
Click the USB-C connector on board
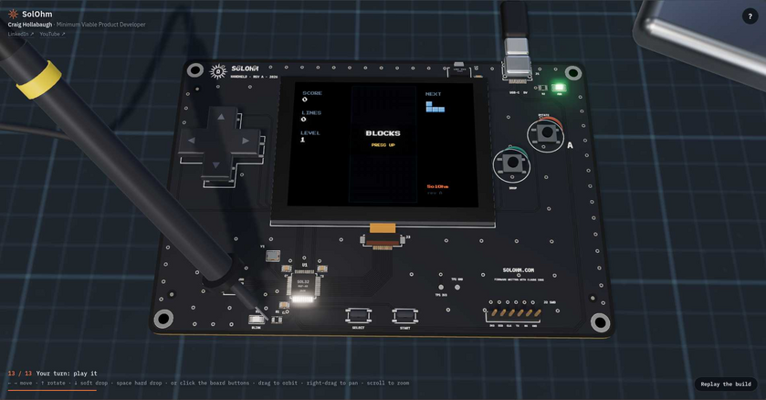(518, 71)
